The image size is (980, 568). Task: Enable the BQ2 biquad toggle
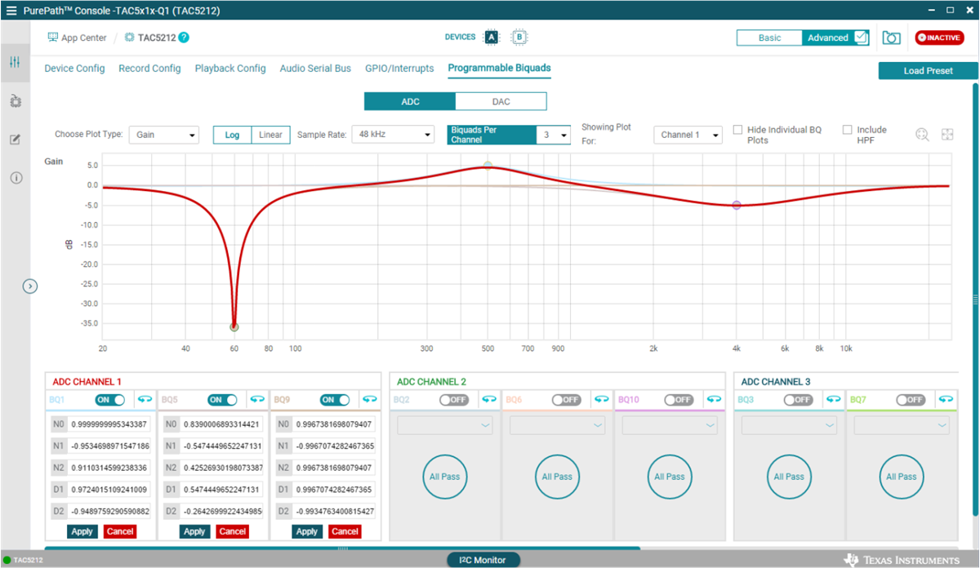click(x=454, y=400)
